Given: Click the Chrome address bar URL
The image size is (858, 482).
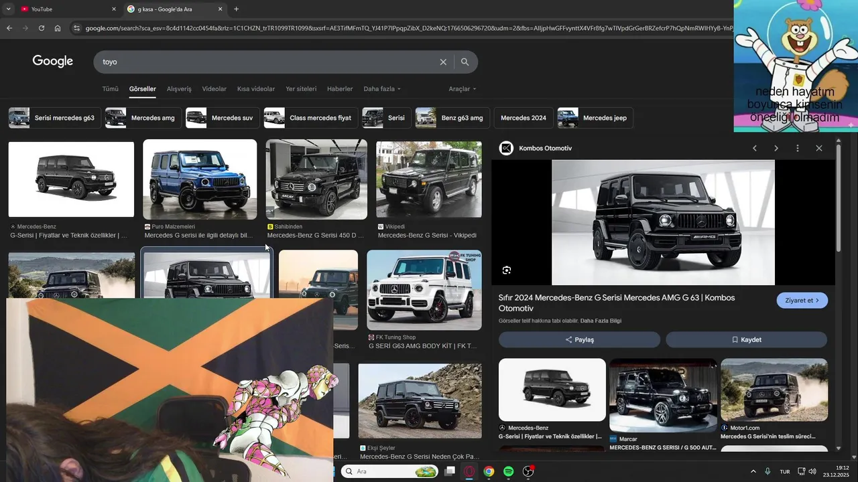Looking at the screenshot, I should [x=409, y=28].
